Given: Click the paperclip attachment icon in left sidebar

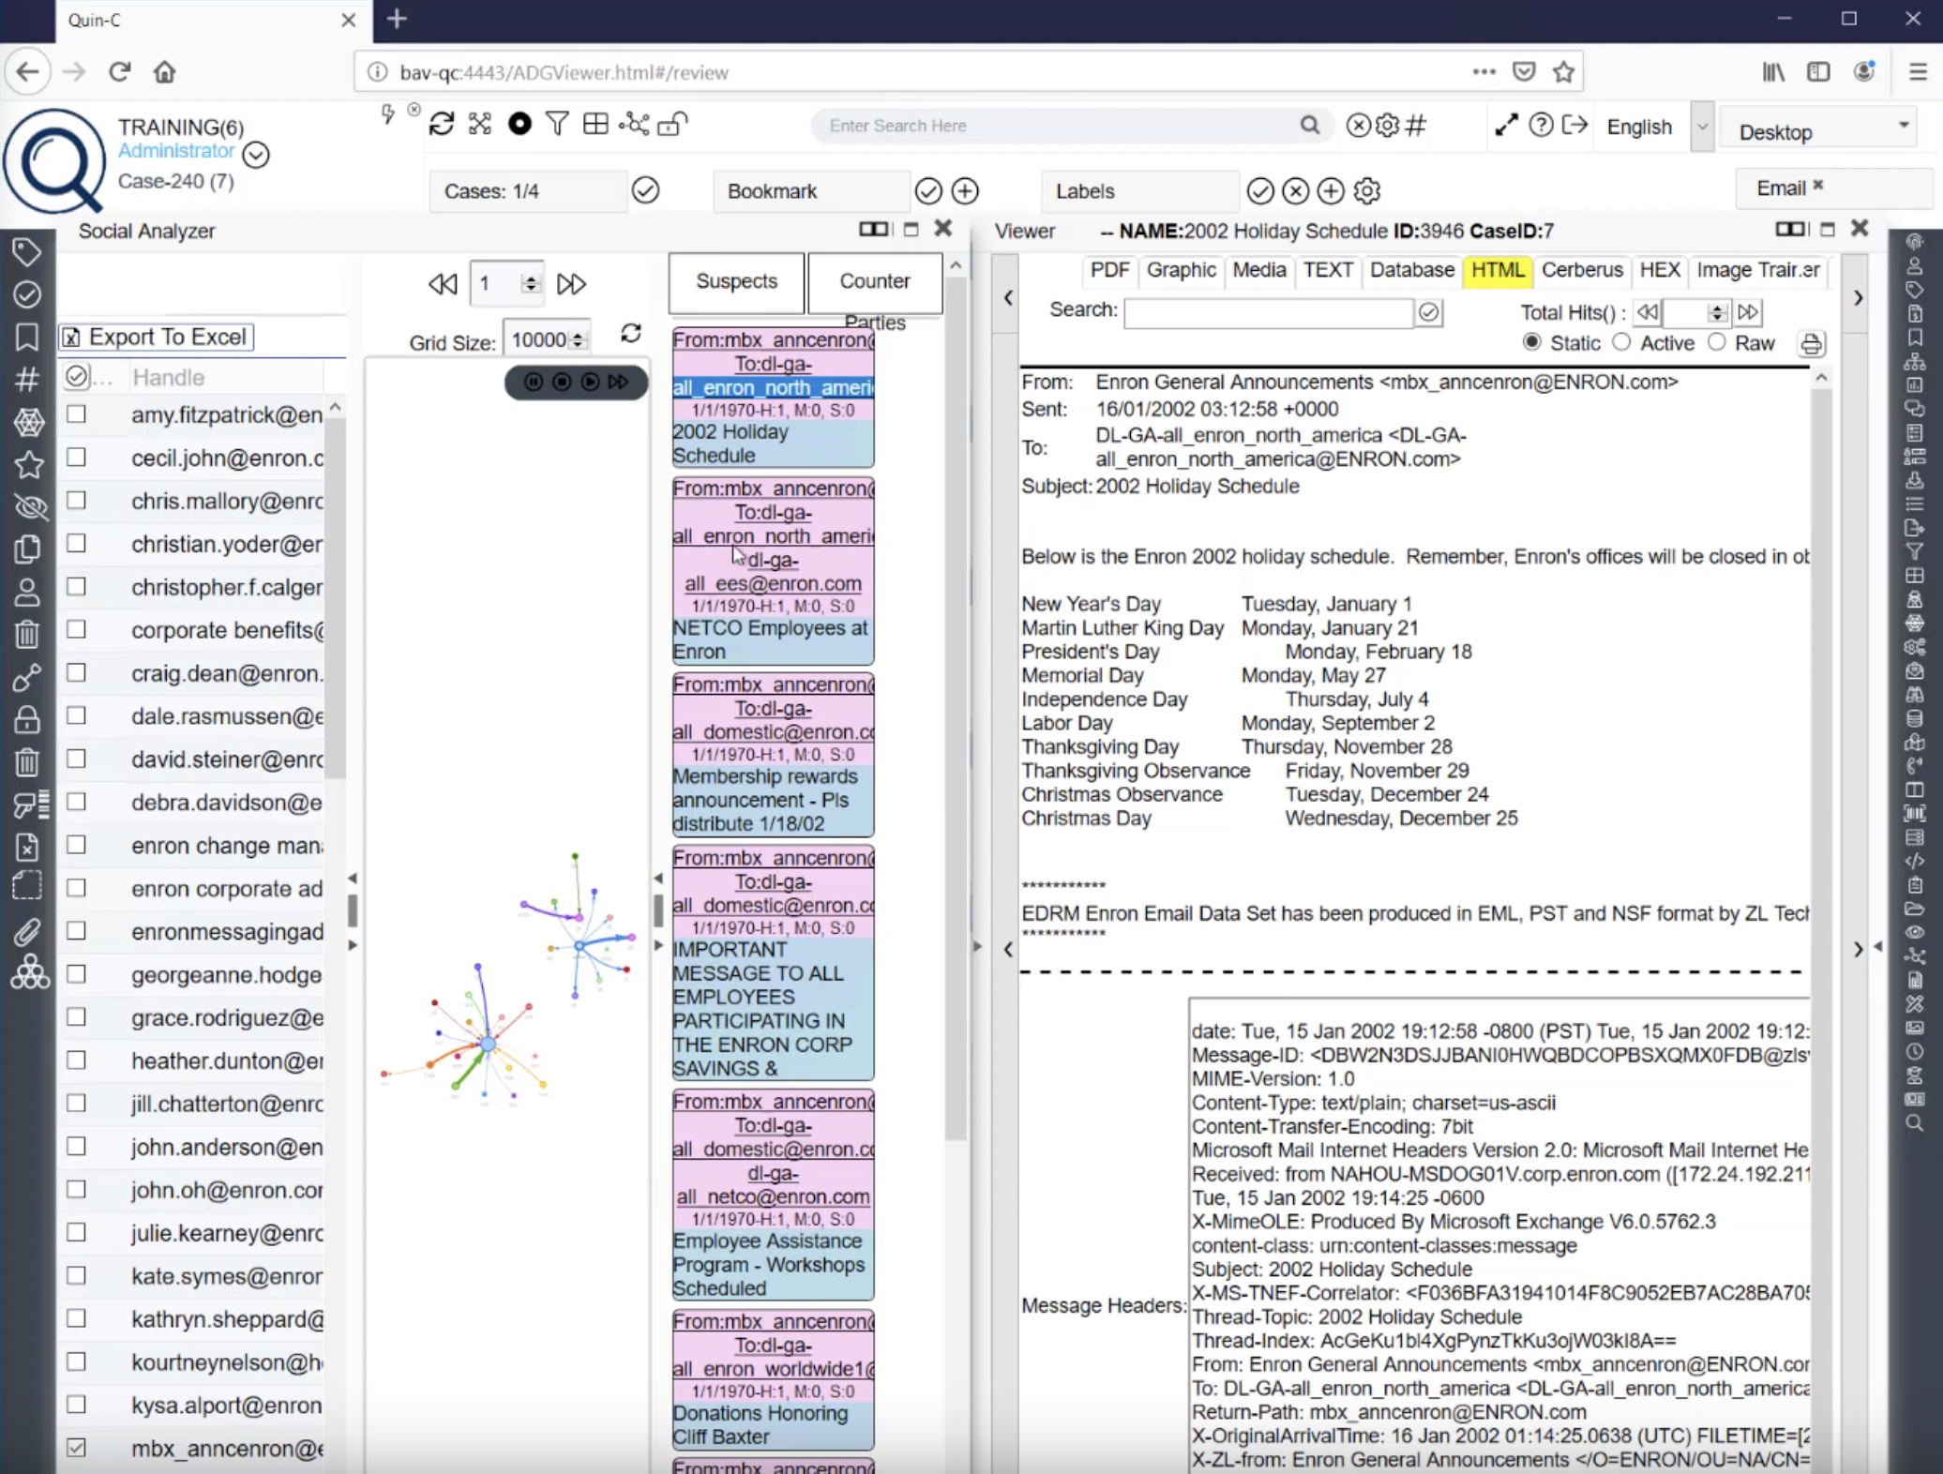Looking at the screenshot, I should click(27, 932).
